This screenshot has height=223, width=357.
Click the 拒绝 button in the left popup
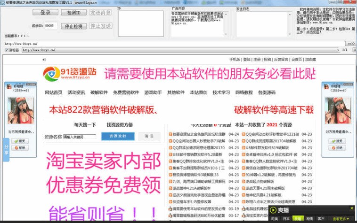pyautogui.click(x=20, y=148)
